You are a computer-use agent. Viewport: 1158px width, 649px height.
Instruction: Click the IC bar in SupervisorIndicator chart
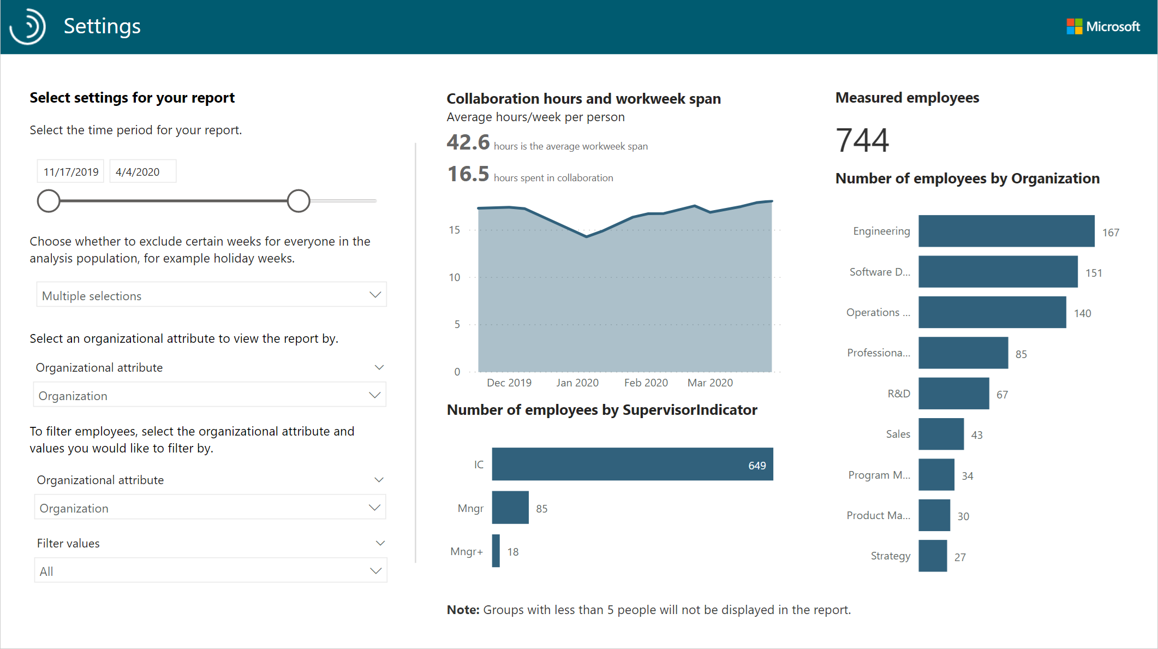coord(632,464)
